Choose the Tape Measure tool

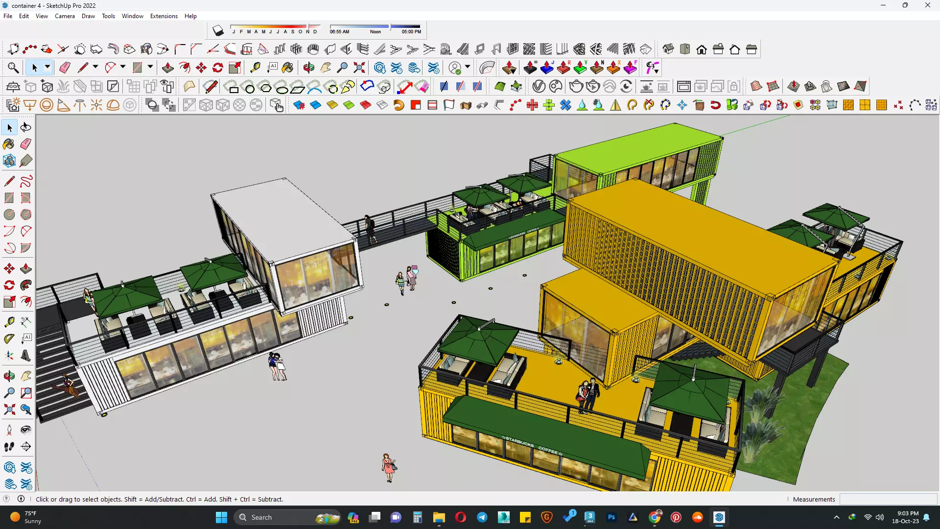(x=255, y=68)
